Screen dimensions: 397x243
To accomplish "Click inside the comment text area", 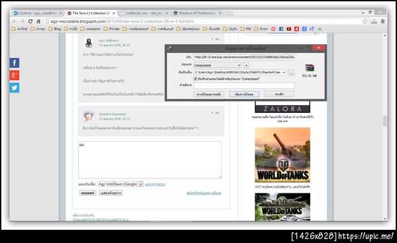I will [150, 160].
